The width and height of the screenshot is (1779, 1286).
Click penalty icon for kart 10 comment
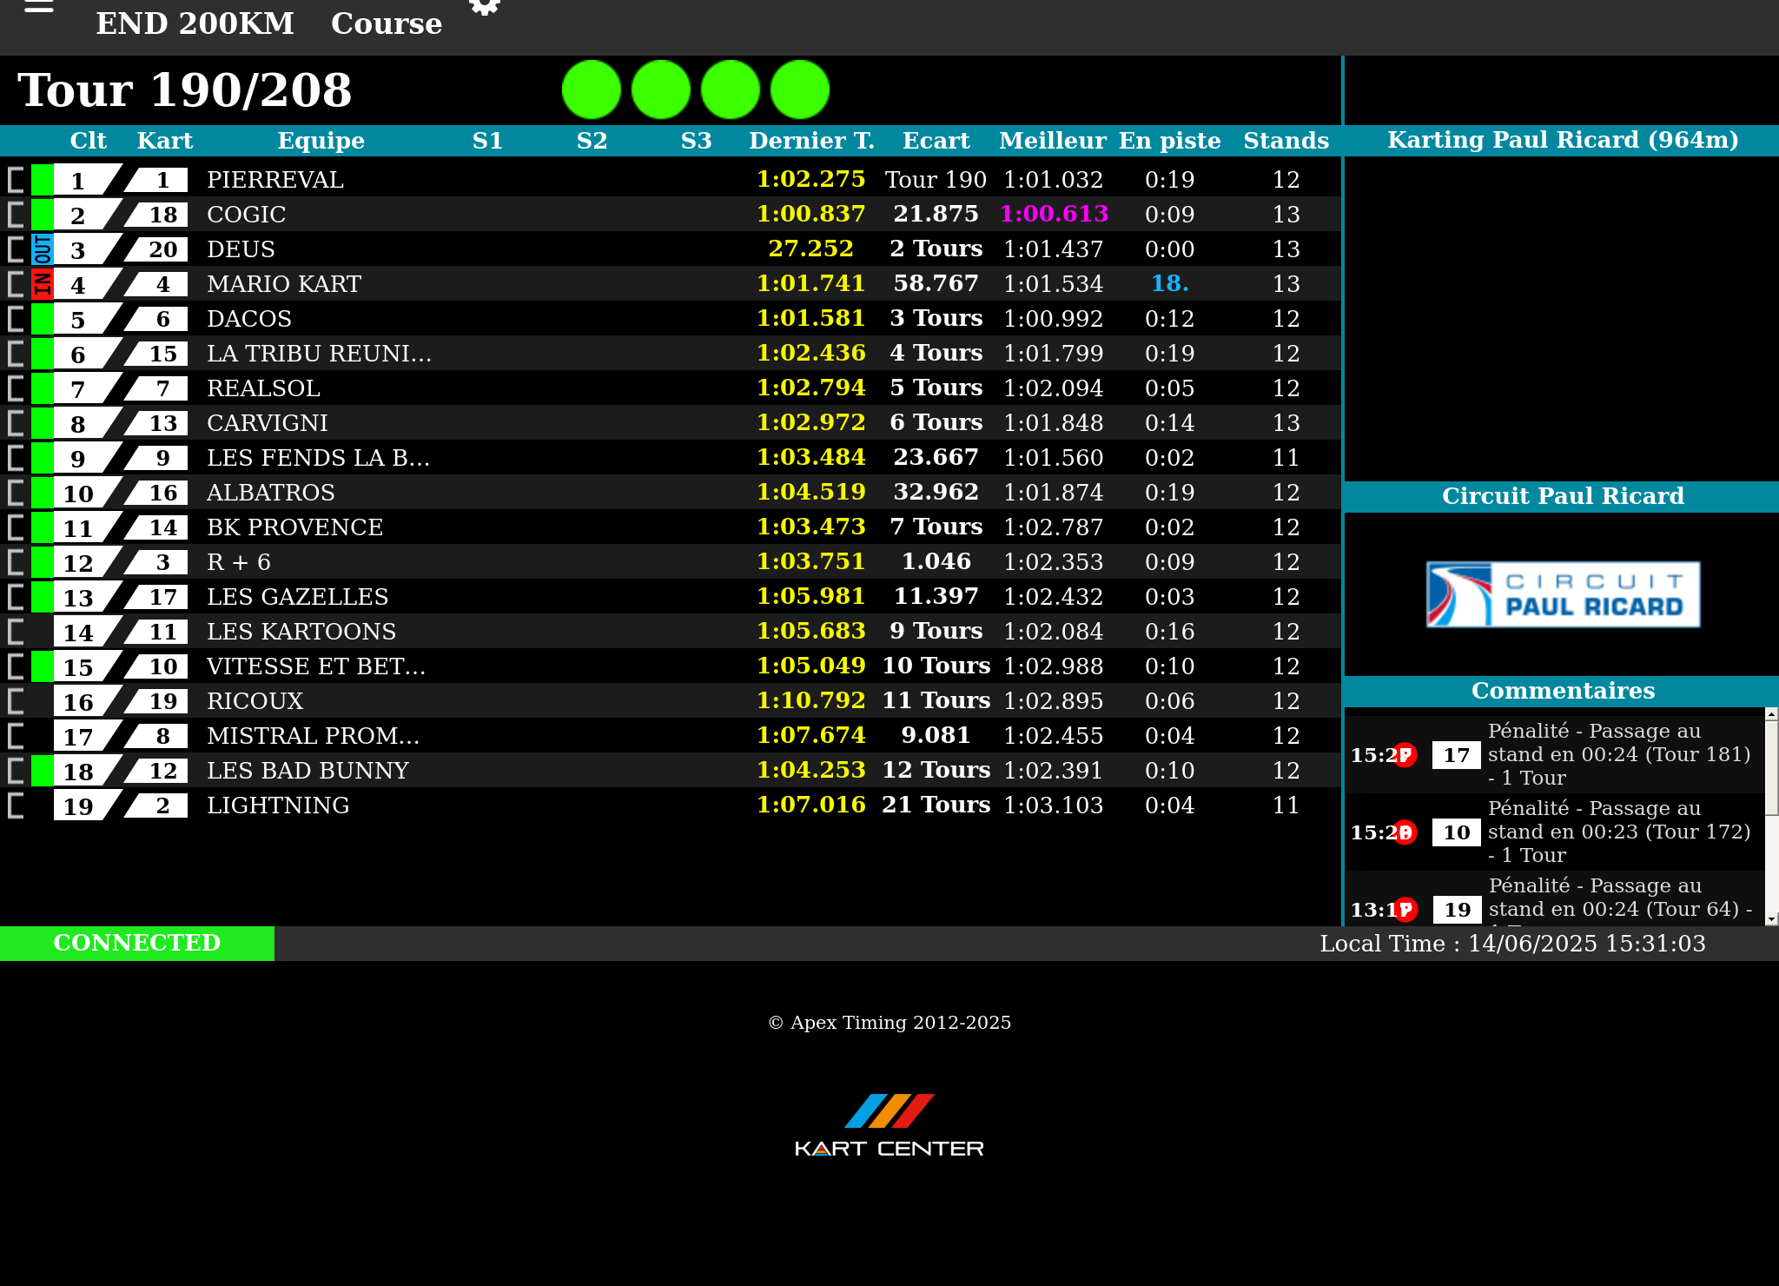coord(1405,832)
